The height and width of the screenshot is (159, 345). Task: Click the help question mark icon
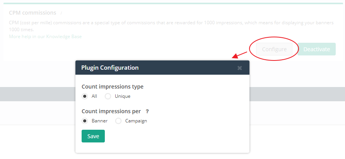[147, 111]
